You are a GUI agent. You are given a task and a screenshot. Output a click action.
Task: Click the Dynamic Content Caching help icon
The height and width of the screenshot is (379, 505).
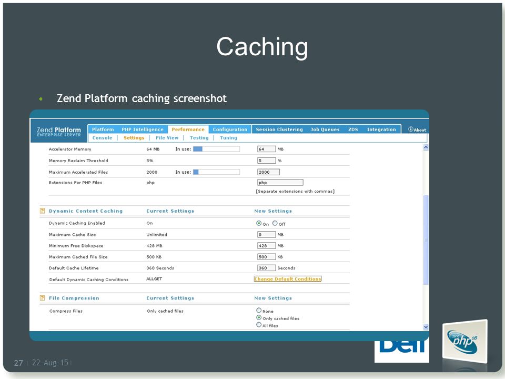coord(42,211)
